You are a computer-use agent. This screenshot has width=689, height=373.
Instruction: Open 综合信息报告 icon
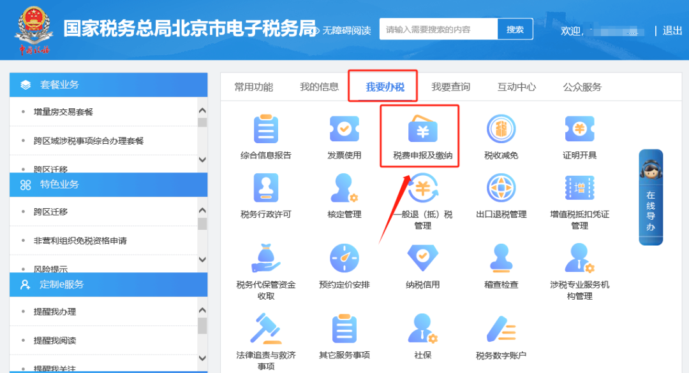point(266,129)
